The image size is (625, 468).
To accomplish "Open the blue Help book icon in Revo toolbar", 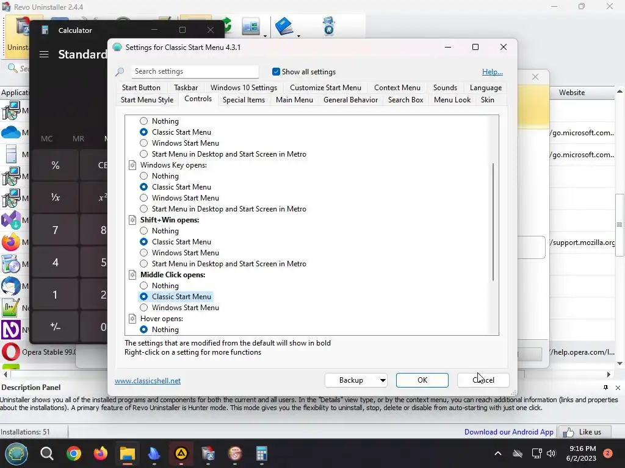I will click(x=284, y=27).
